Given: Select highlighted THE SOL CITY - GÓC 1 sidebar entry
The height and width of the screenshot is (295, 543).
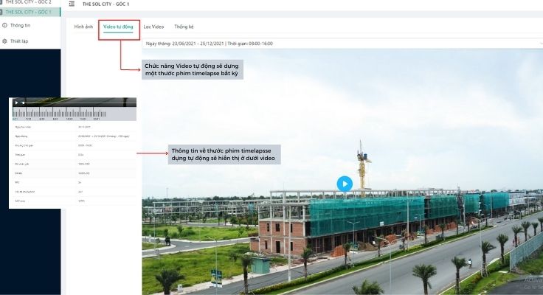Looking at the screenshot, I should point(30,12).
